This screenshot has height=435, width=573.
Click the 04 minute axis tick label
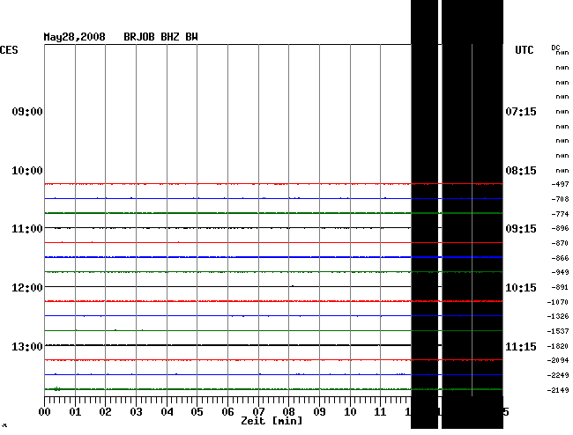167,412
